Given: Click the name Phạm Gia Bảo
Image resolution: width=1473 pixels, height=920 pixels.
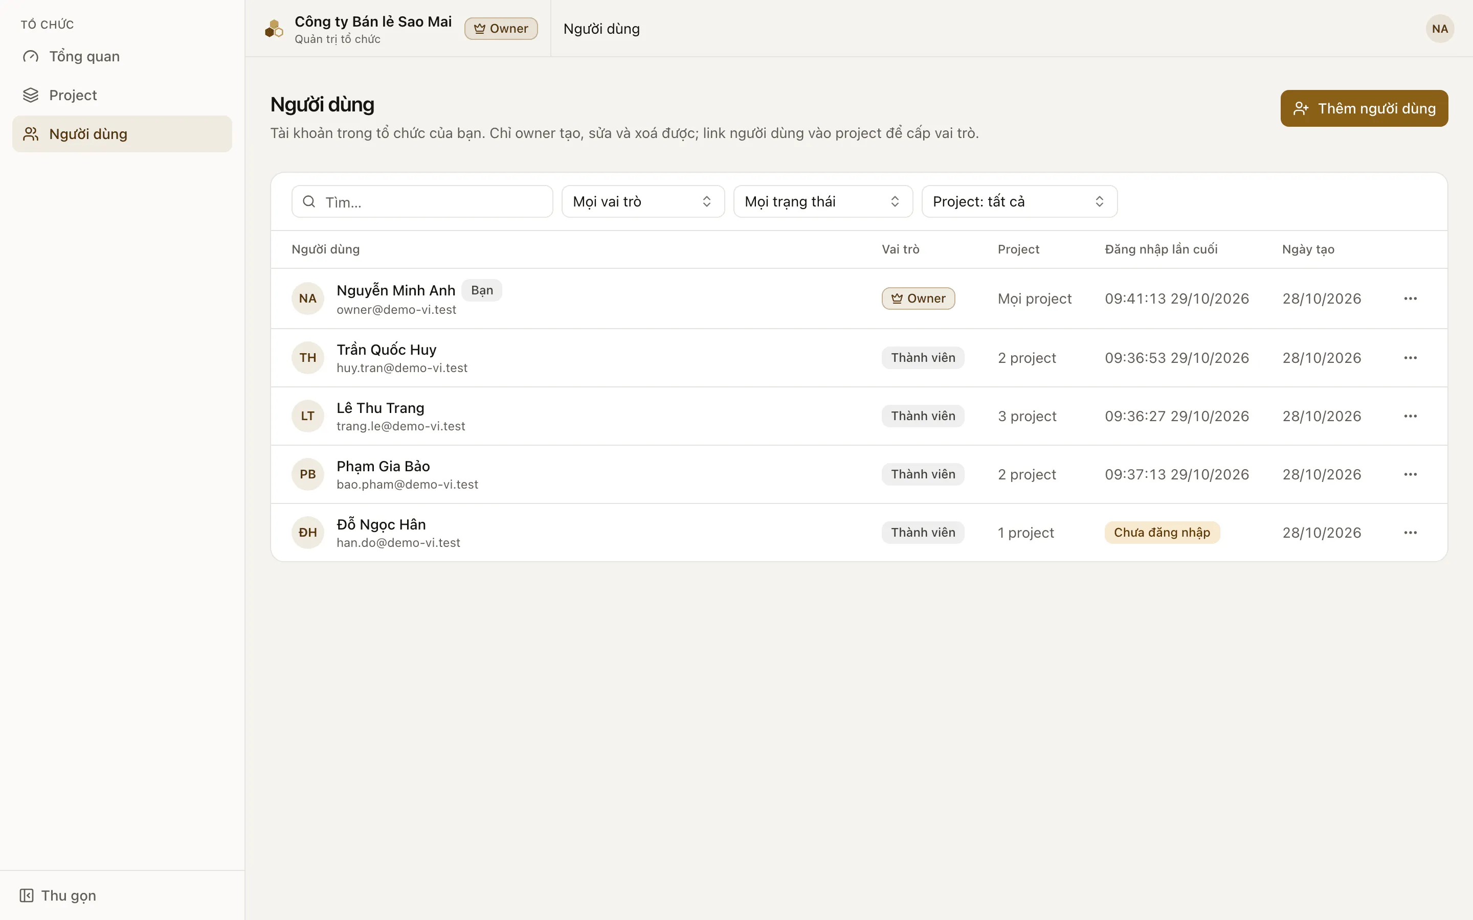Looking at the screenshot, I should pos(383,467).
